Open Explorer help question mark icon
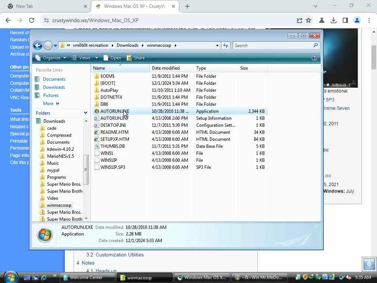 point(314,58)
